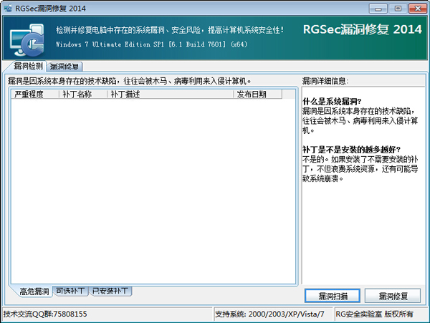
Task: Click the RGSec computer logo icon
Action: click(x=27, y=39)
